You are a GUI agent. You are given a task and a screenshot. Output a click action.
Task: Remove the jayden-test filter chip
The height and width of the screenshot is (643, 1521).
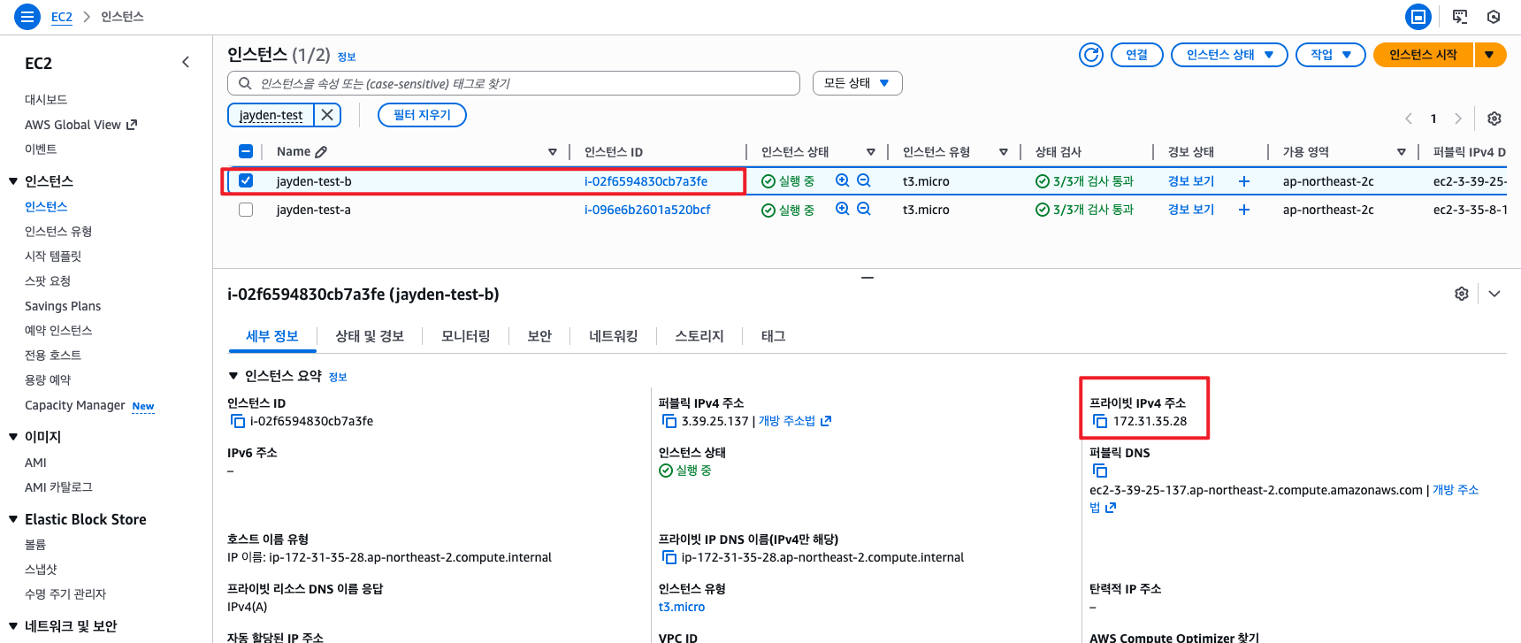[x=327, y=115]
